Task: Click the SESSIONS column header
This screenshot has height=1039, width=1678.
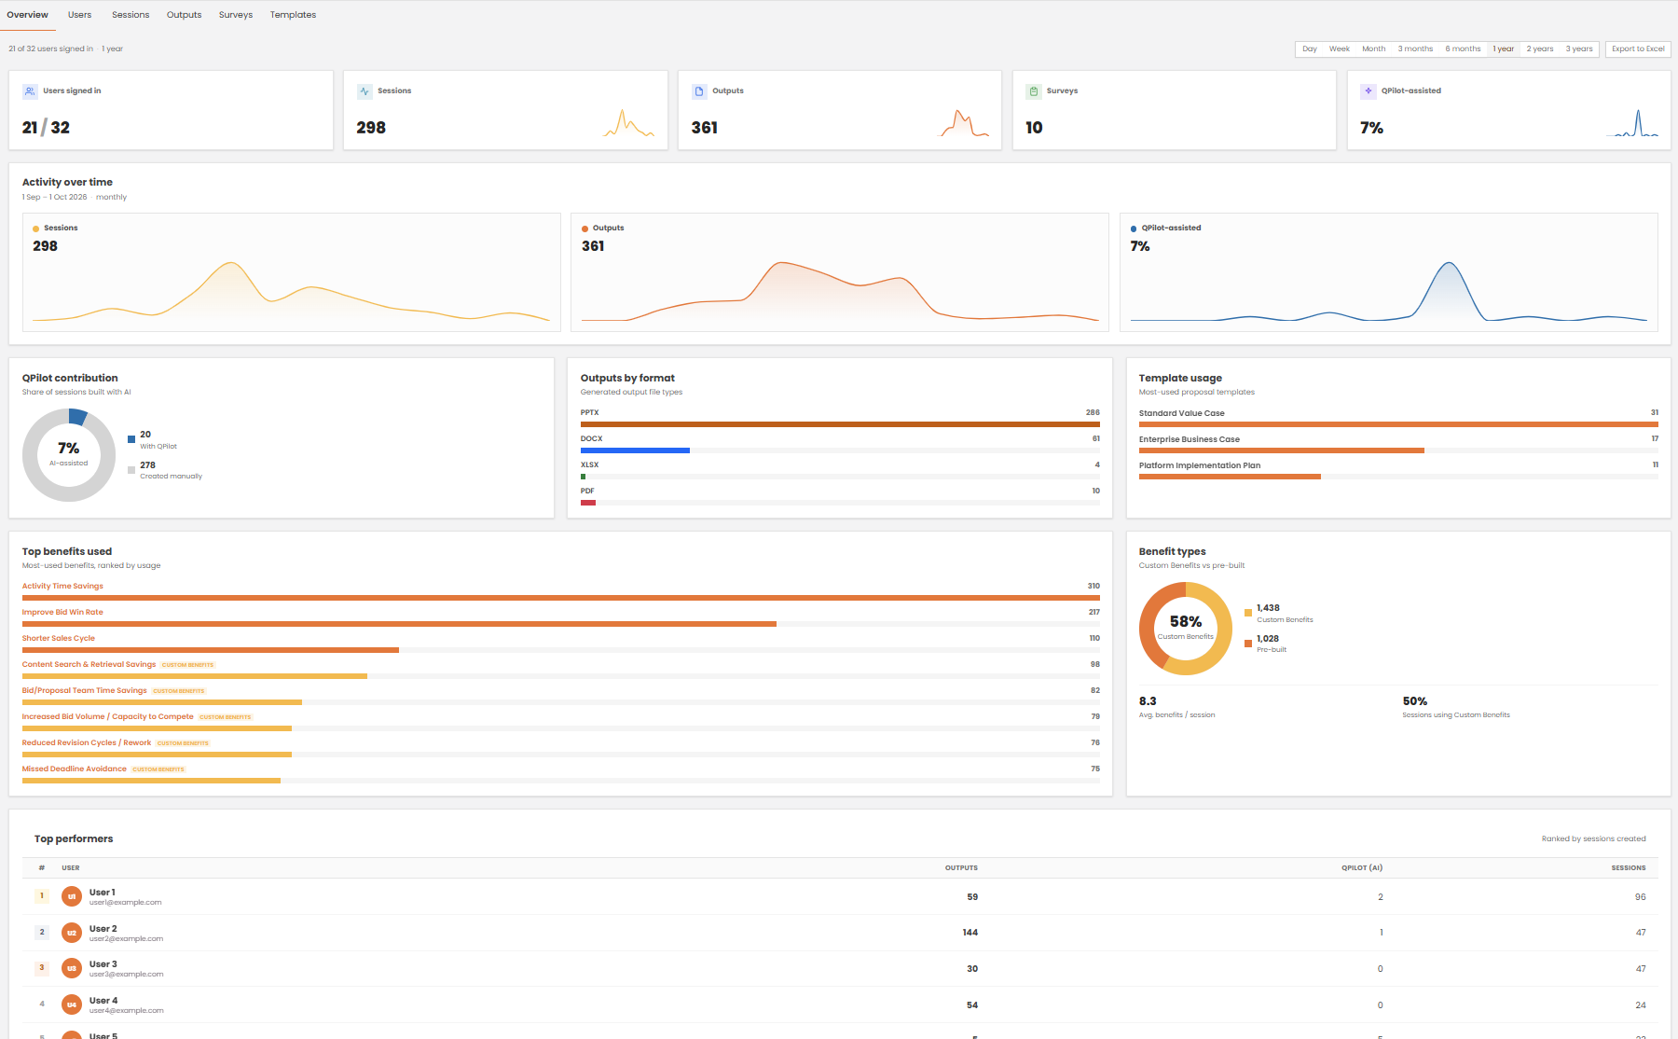Action: click(x=1628, y=868)
